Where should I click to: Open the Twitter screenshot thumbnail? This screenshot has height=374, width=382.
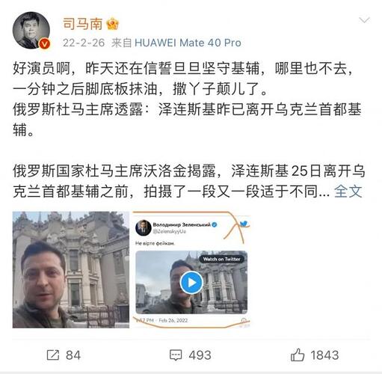[x=191, y=269]
